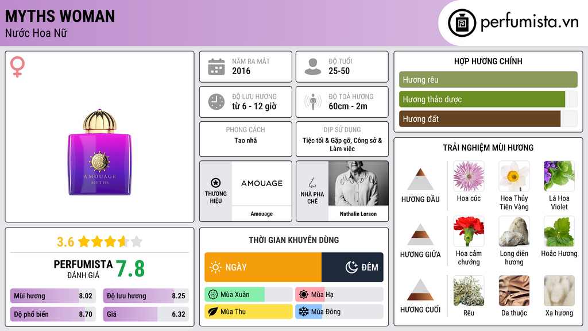The image size is (588, 331).
Task: Select the Hoa cẩm chướng note image
Action: pos(469,231)
